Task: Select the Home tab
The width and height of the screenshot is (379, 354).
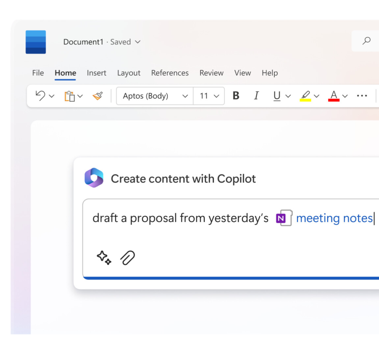Action: (65, 73)
